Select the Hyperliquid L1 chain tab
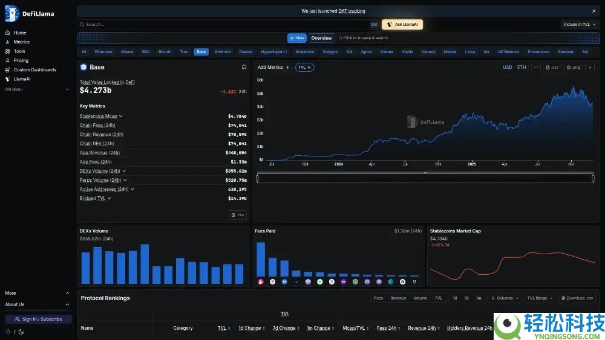605x340 pixels. pos(274,51)
